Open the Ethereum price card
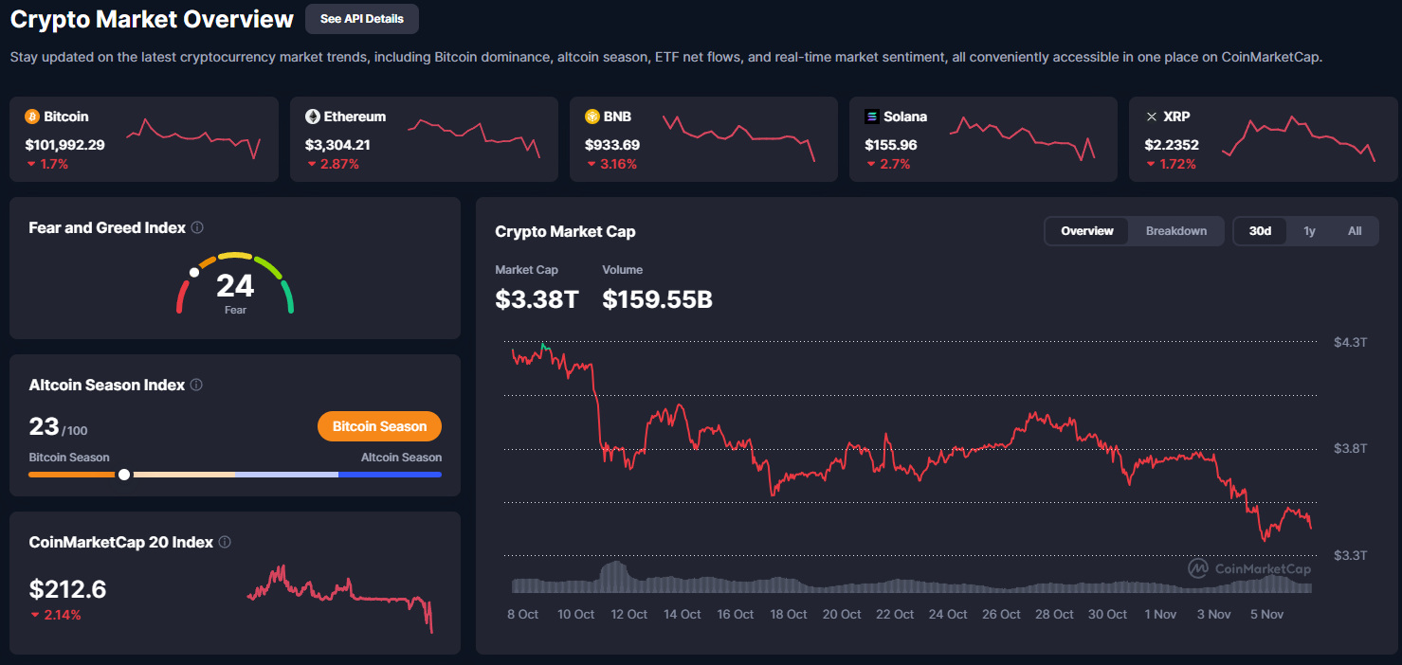This screenshot has width=1402, height=665. (x=422, y=139)
